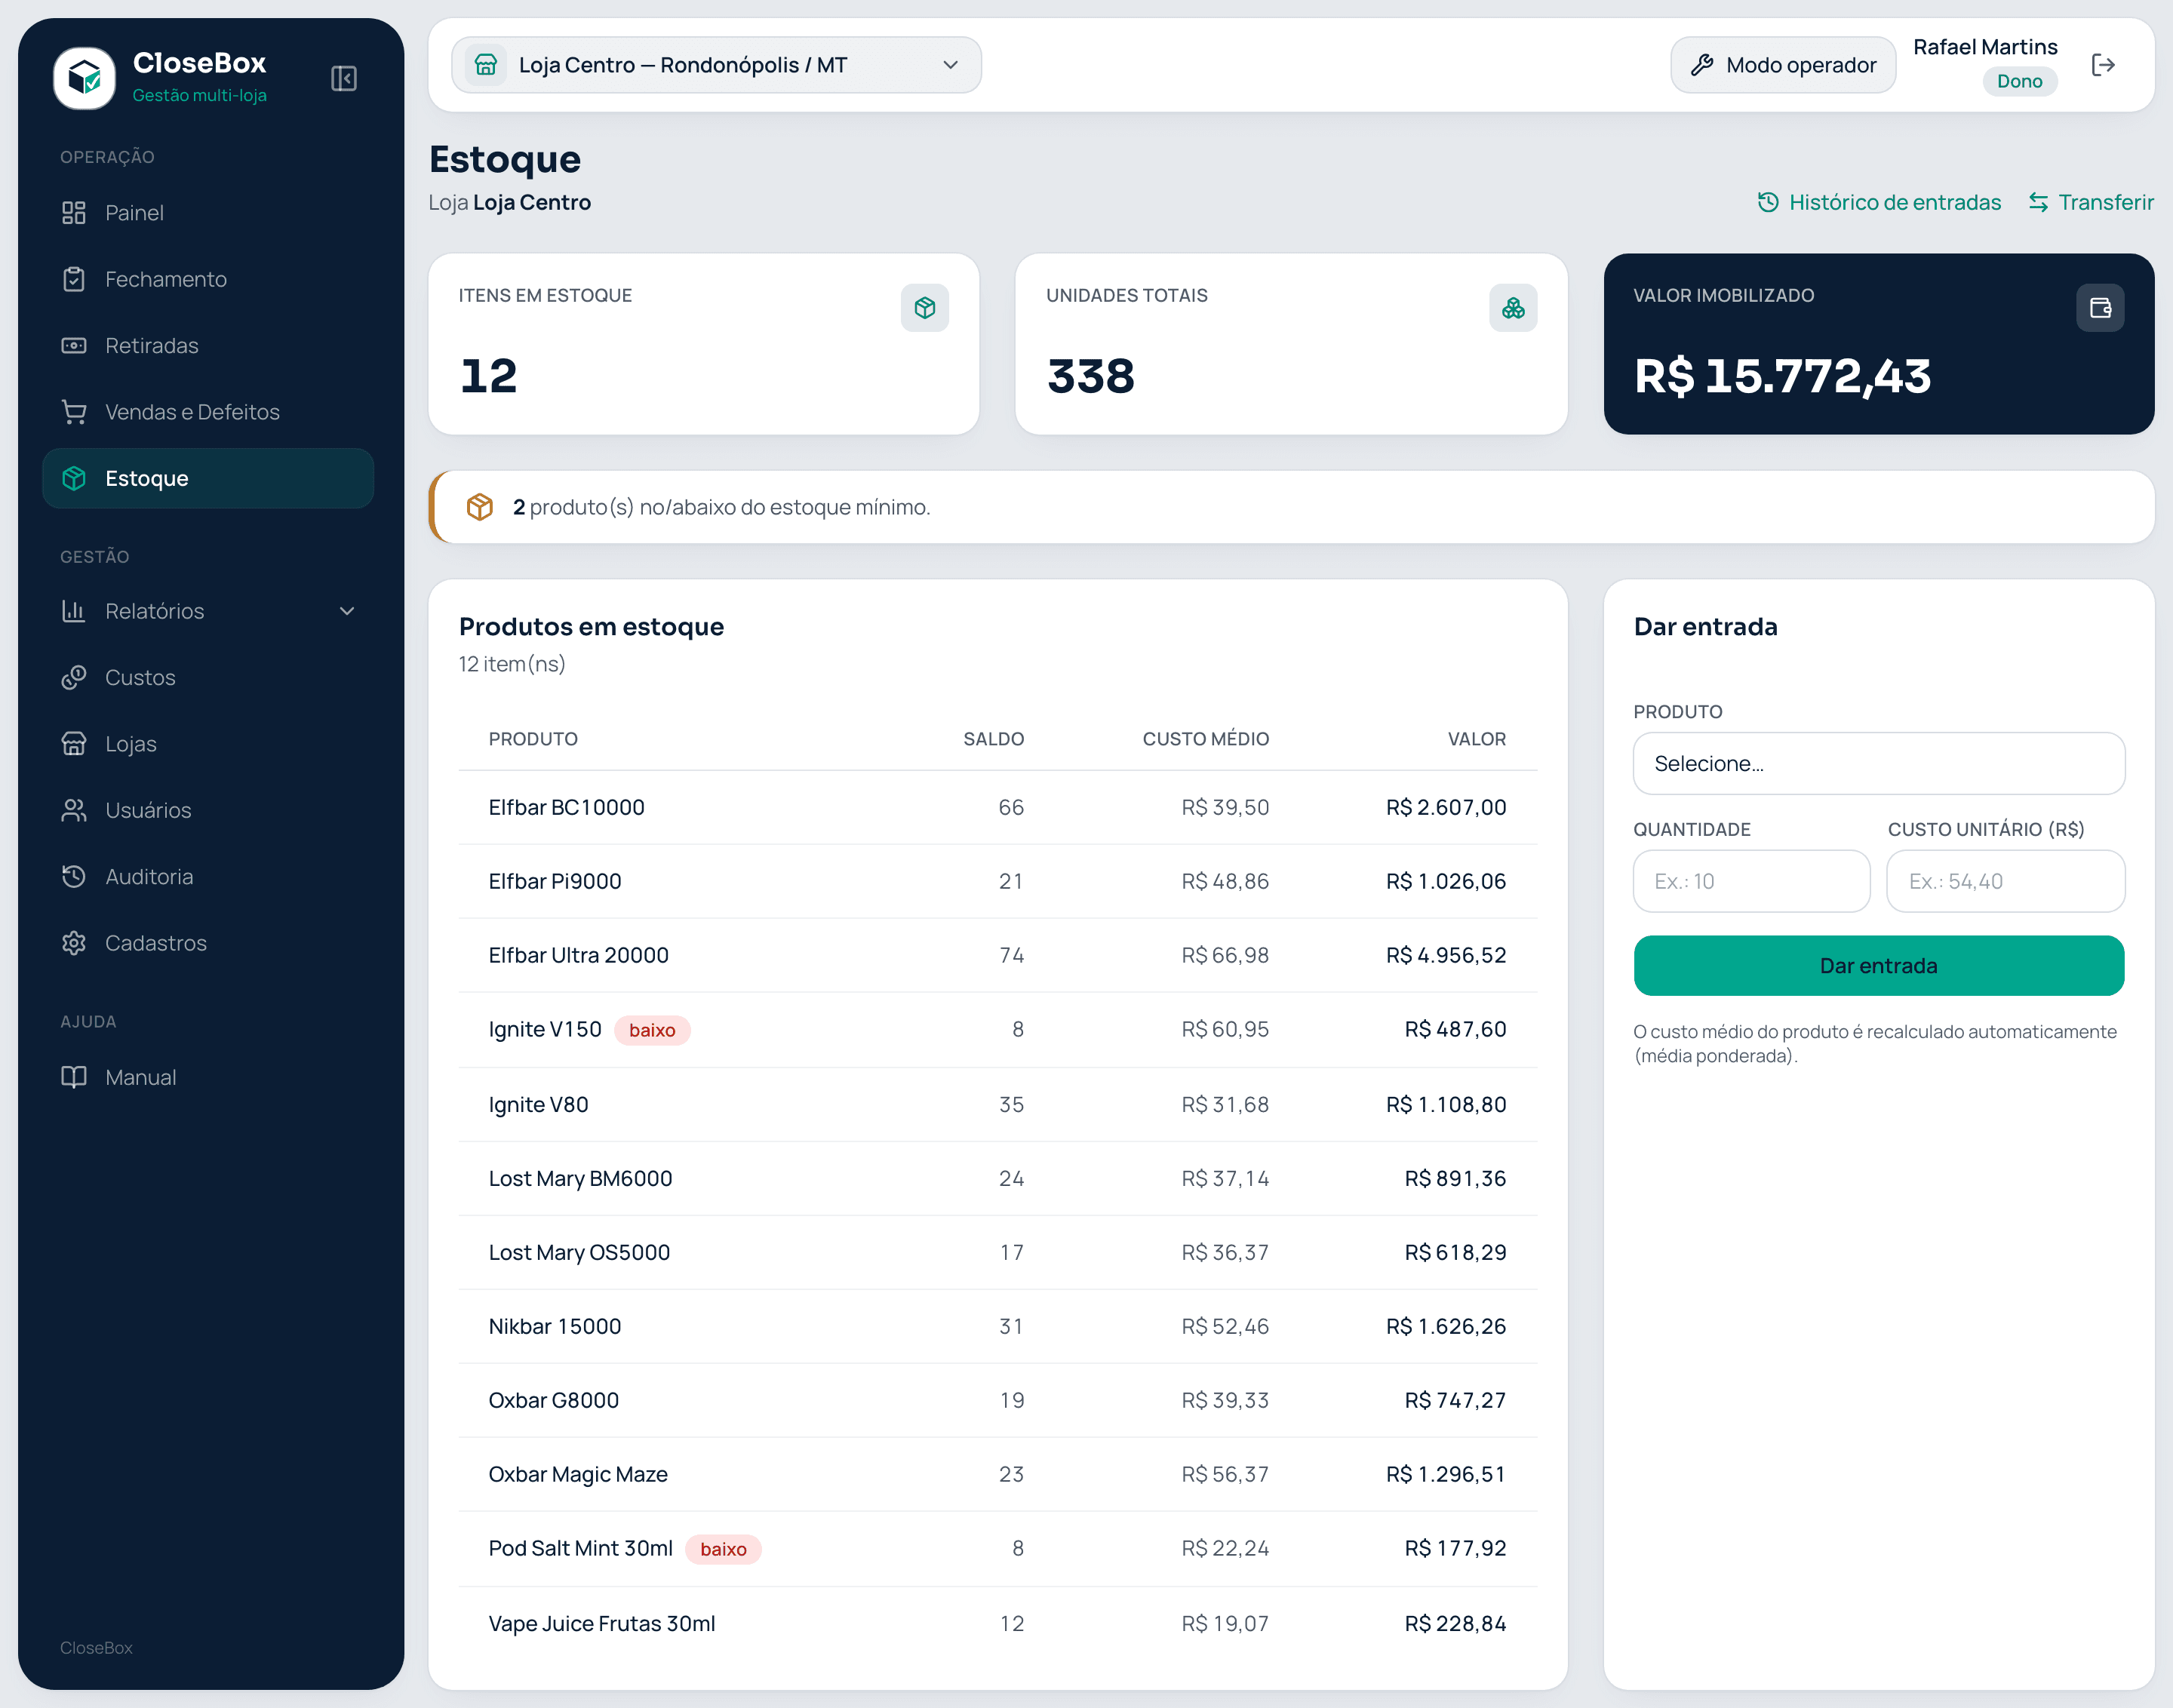This screenshot has height=1708, width=2173.
Task: Focus the Custo Unitário input field
Action: tap(2006, 881)
